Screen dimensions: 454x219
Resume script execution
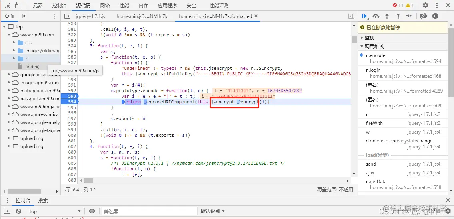(364, 16)
